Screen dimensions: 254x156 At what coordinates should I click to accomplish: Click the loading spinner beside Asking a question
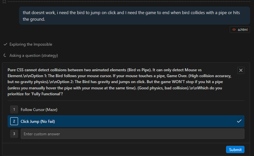pos(5,56)
